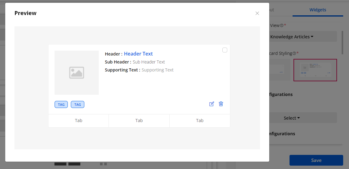Select the middle Tab in the card footer
This screenshot has height=169, width=349.
pyautogui.click(x=139, y=121)
